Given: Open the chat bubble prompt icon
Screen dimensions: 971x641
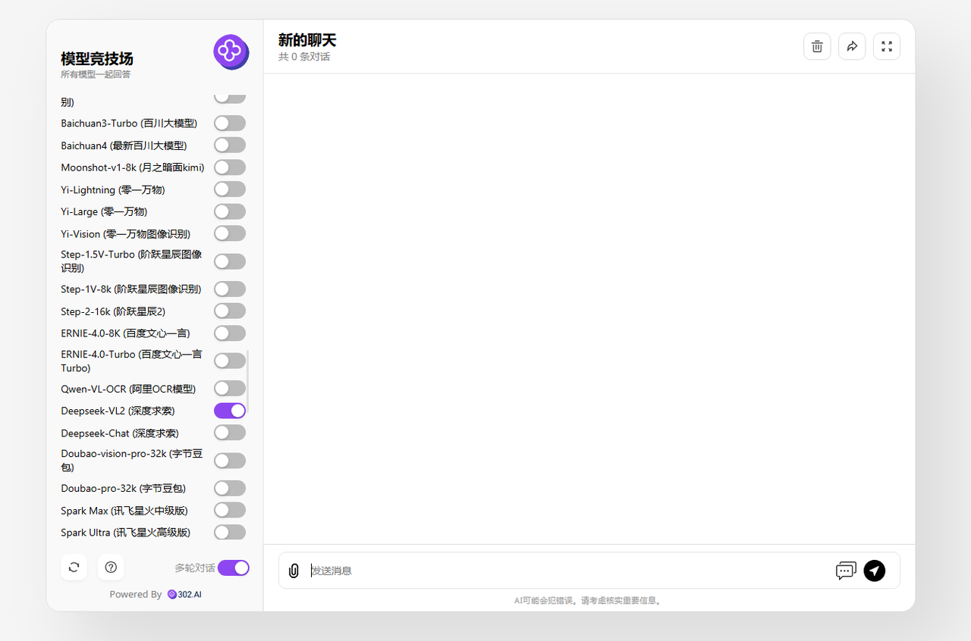Looking at the screenshot, I should point(846,571).
